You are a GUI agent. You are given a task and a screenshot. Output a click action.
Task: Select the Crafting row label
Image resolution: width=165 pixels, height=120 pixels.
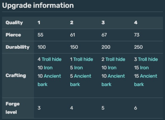[16, 75]
